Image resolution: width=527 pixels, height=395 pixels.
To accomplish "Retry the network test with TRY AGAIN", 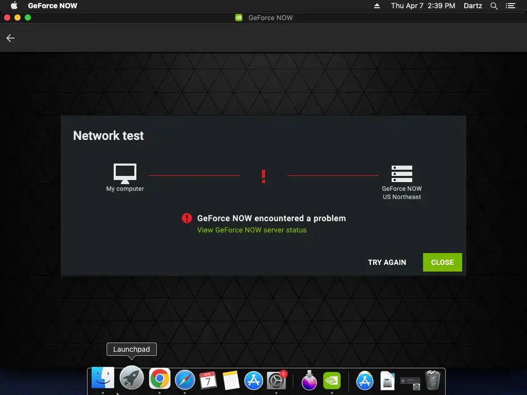I will [387, 262].
